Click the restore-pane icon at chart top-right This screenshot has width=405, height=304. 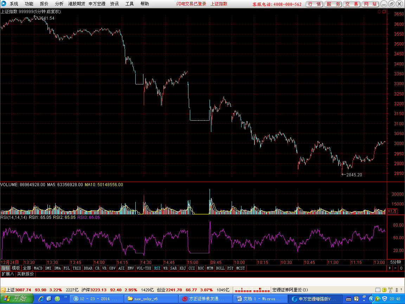(x=384, y=11)
